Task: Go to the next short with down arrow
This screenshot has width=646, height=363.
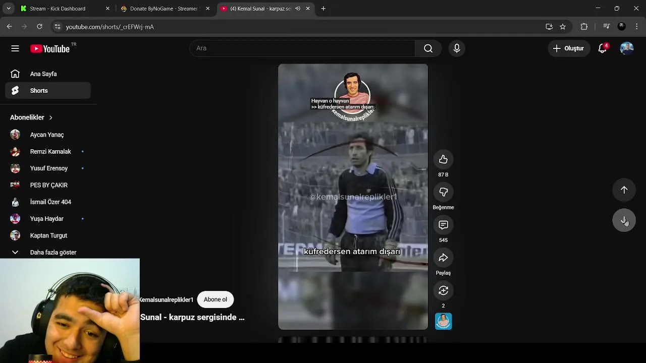Action: pos(624,220)
